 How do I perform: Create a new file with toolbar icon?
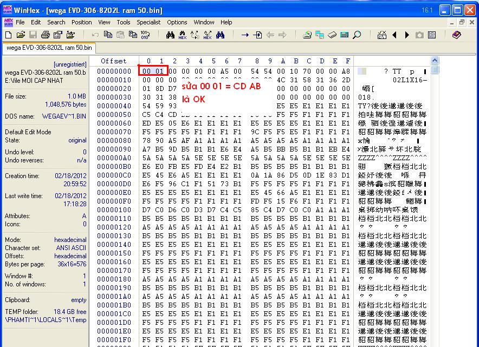coord(9,35)
